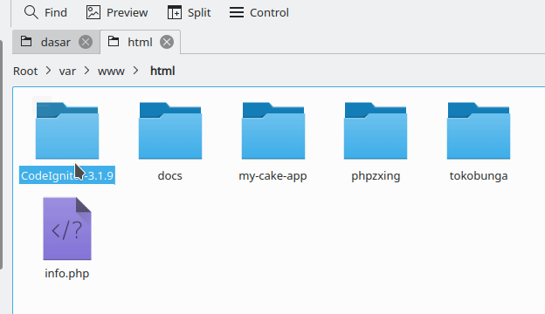This screenshot has width=545, height=314.
Task: Expand chevron after var
Action: tap(86, 72)
